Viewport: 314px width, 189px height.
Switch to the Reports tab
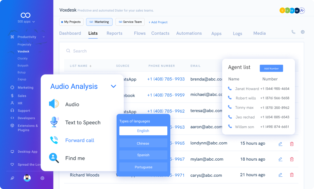click(114, 33)
